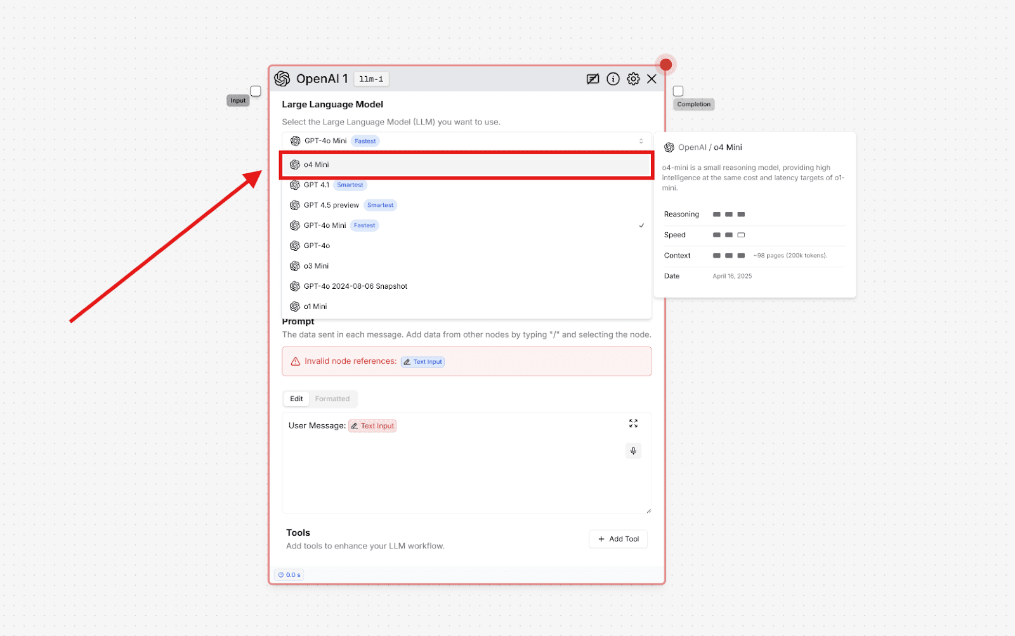
Task: Click the Completion connector handle
Action: [x=678, y=91]
